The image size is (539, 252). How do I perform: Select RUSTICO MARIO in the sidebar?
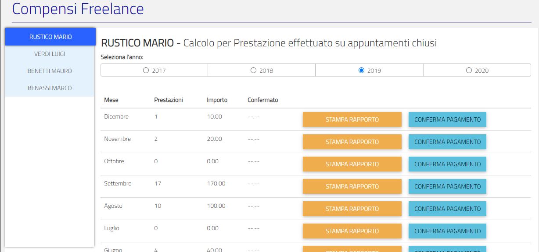pyautogui.click(x=50, y=37)
